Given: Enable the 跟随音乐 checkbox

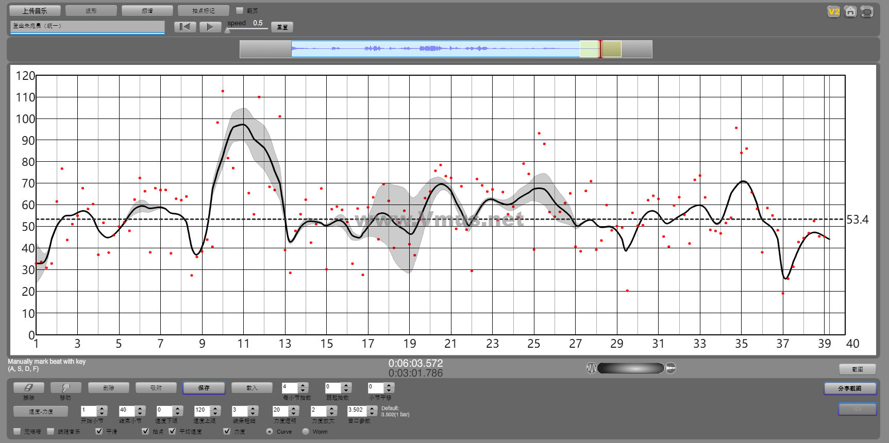Looking at the screenshot, I should point(51,431).
